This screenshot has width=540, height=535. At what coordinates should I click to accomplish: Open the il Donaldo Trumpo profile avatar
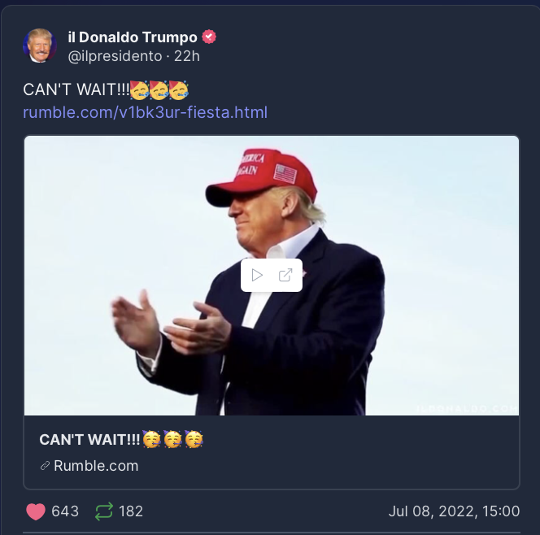(x=40, y=46)
